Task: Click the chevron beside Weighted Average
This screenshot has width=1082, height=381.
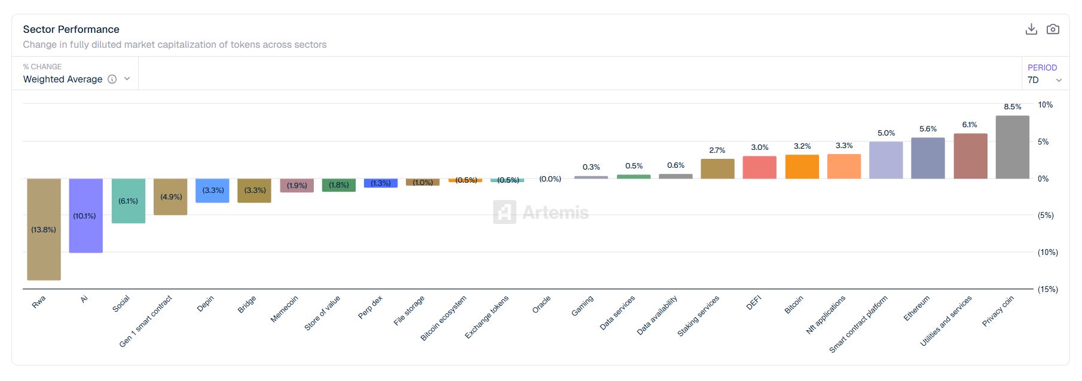Action: point(127,79)
